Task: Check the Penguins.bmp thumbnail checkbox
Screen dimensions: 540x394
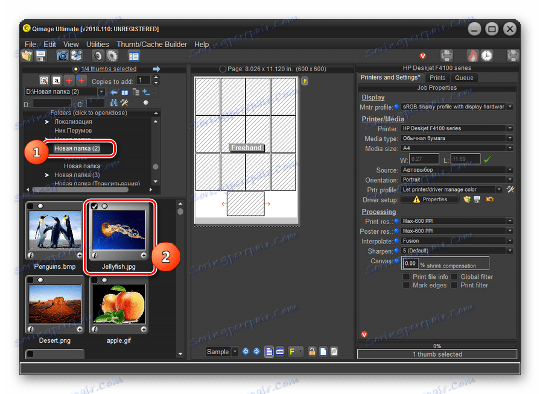Action: (x=30, y=206)
